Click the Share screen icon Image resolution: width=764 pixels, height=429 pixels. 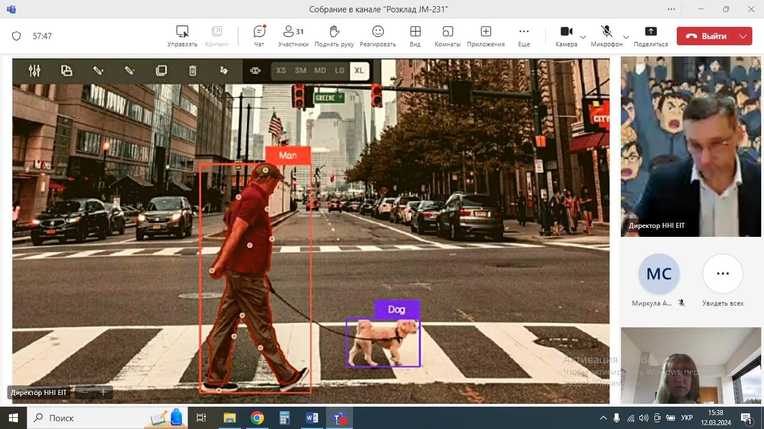pyautogui.click(x=650, y=36)
